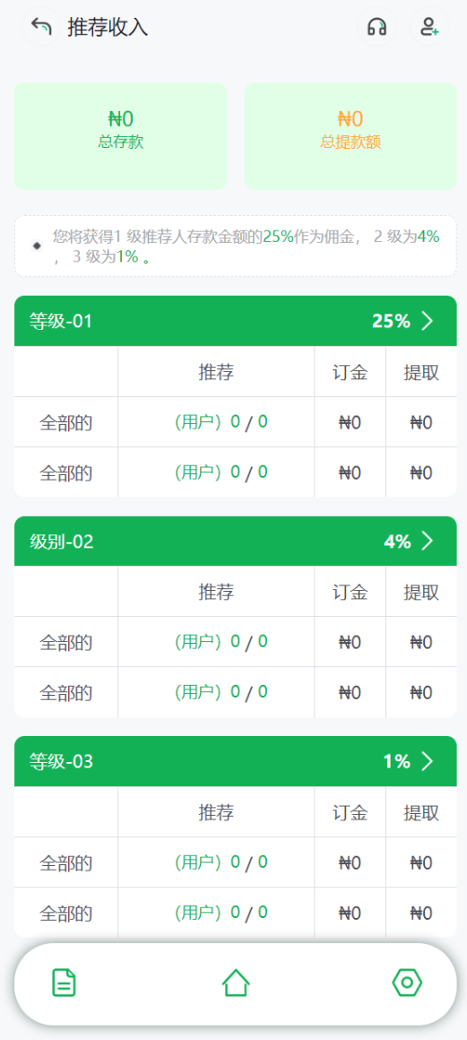Click the diamond bullet in commission notice

pyautogui.click(x=37, y=246)
